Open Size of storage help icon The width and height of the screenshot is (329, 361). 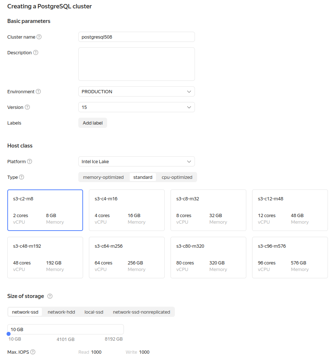(50, 296)
